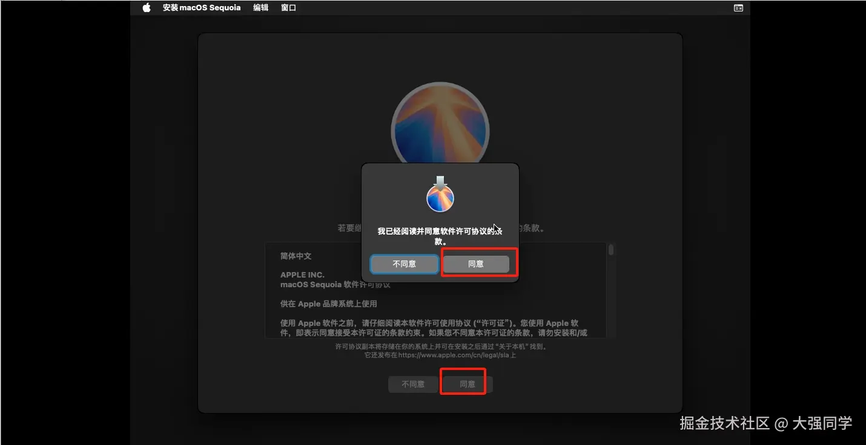Click the macOS installer icon in the dialog
Viewport: 866px width, 445px height.
click(x=440, y=194)
